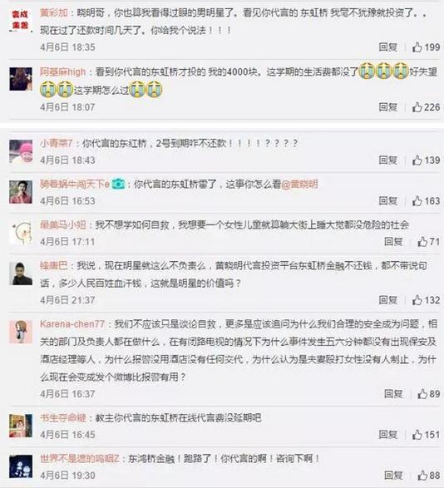Viewport: 444px width, 488px height.
Task: Reply to Karena-chen77's comment
Action: click(x=393, y=394)
